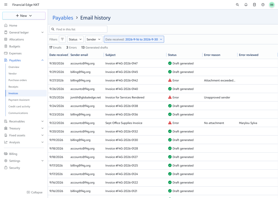278x198 pixels.
Task: Sort by Sender email column header
Action: click(x=79, y=55)
